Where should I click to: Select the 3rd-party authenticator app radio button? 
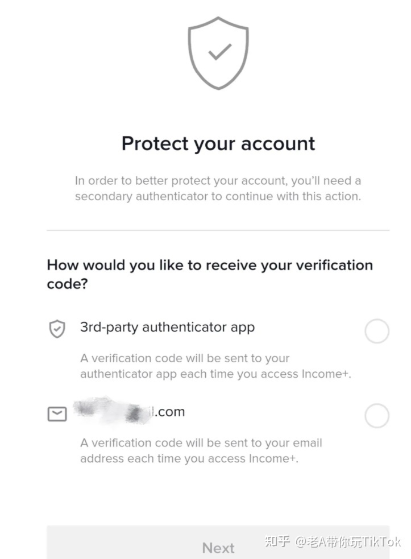point(376,331)
